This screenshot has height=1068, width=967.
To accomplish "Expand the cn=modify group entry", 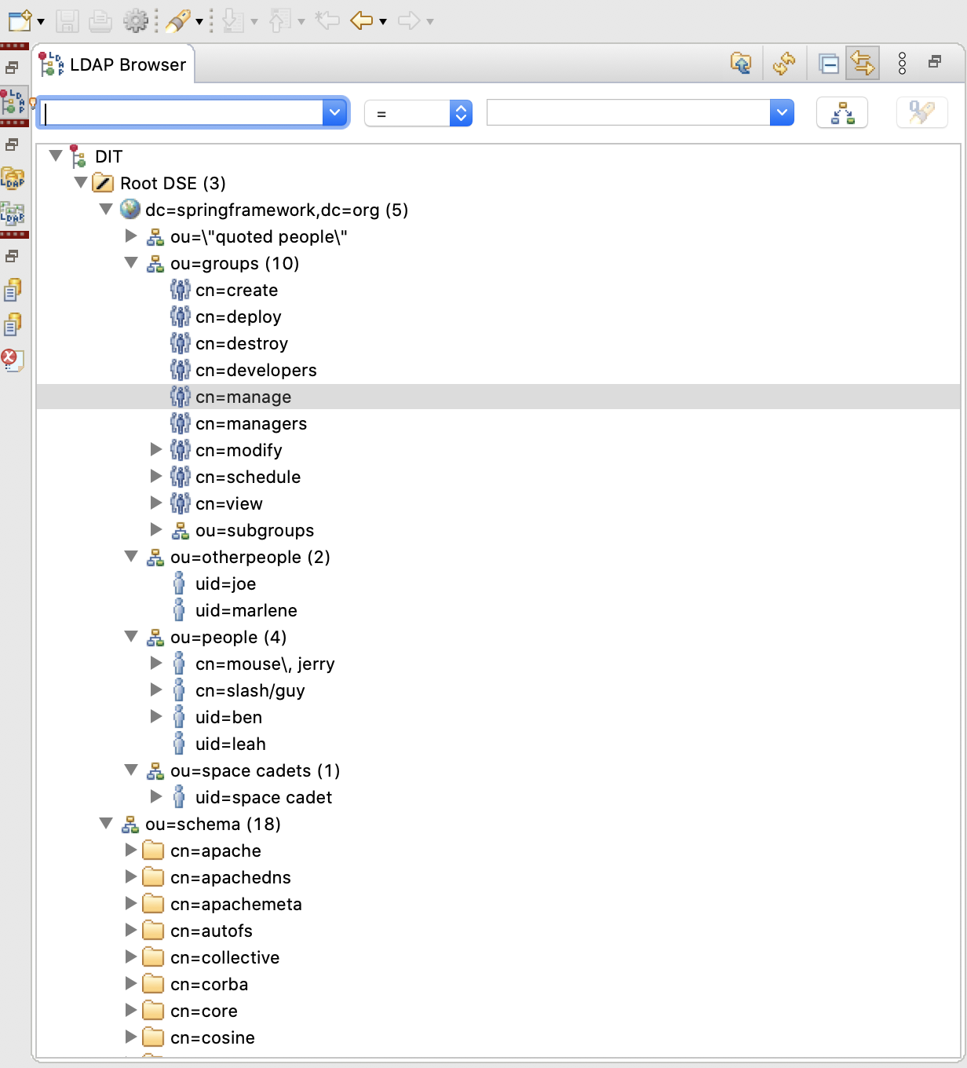I will [156, 449].
